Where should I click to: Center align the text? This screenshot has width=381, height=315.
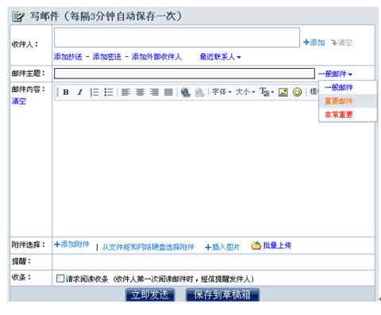140,93
